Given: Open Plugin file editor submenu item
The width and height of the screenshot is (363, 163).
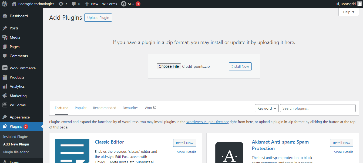Looking at the screenshot, I should (x=16, y=152).
